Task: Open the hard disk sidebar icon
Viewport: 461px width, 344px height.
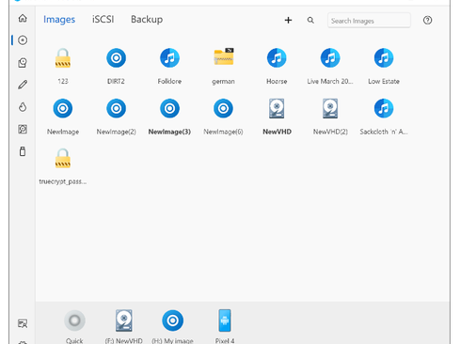Action: (x=23, y=129)
